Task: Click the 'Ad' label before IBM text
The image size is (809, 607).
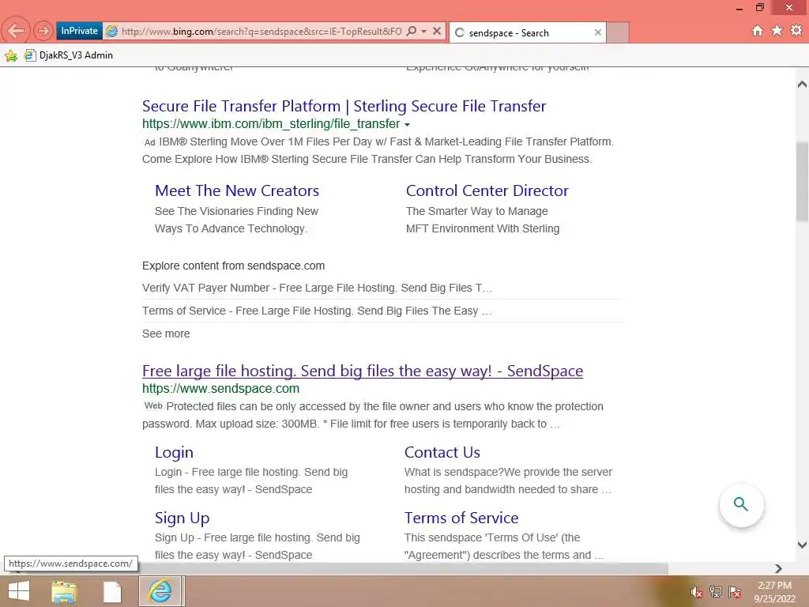Action: [149, 142]
